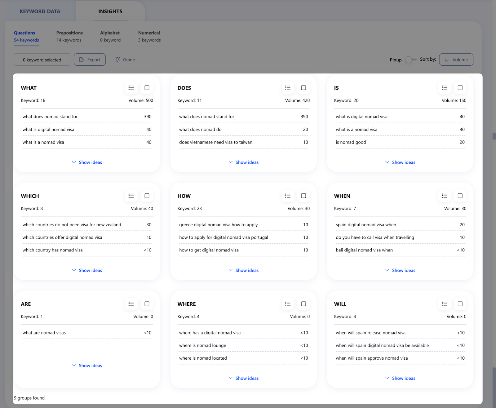The image size is (496, 408).
Task: Tick the WHERE group checkbox
Action: (303, 304)
